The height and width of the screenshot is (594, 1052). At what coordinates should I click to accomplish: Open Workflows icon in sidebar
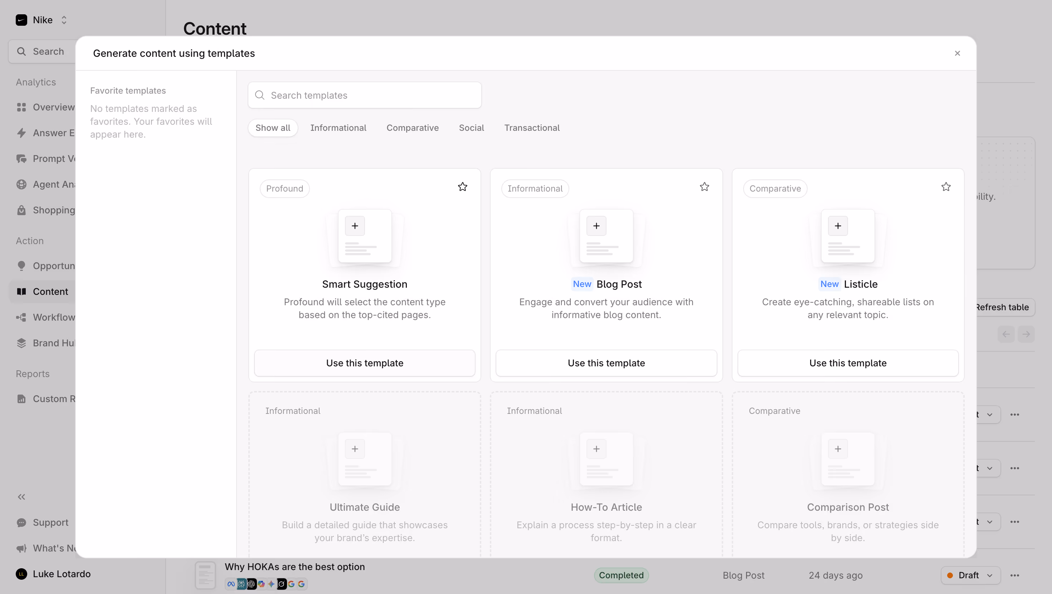point(21,317)
